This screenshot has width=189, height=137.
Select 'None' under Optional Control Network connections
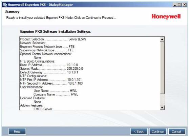point(37,57)
